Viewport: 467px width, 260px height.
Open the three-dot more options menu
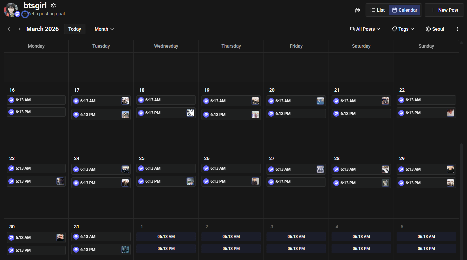point(457,29)
